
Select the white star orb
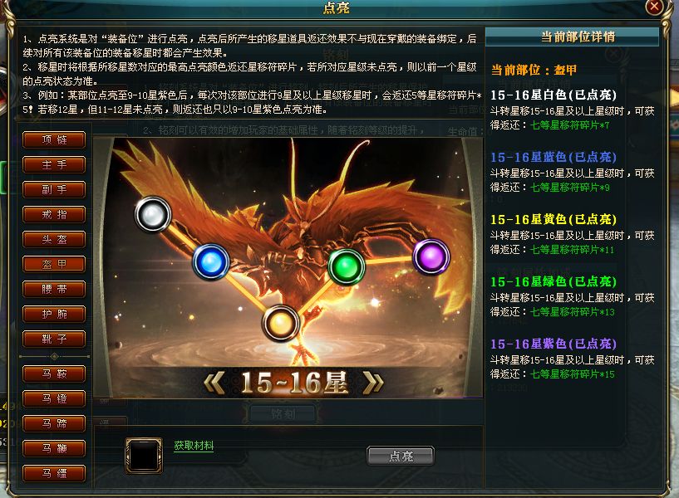click(153, 214)
